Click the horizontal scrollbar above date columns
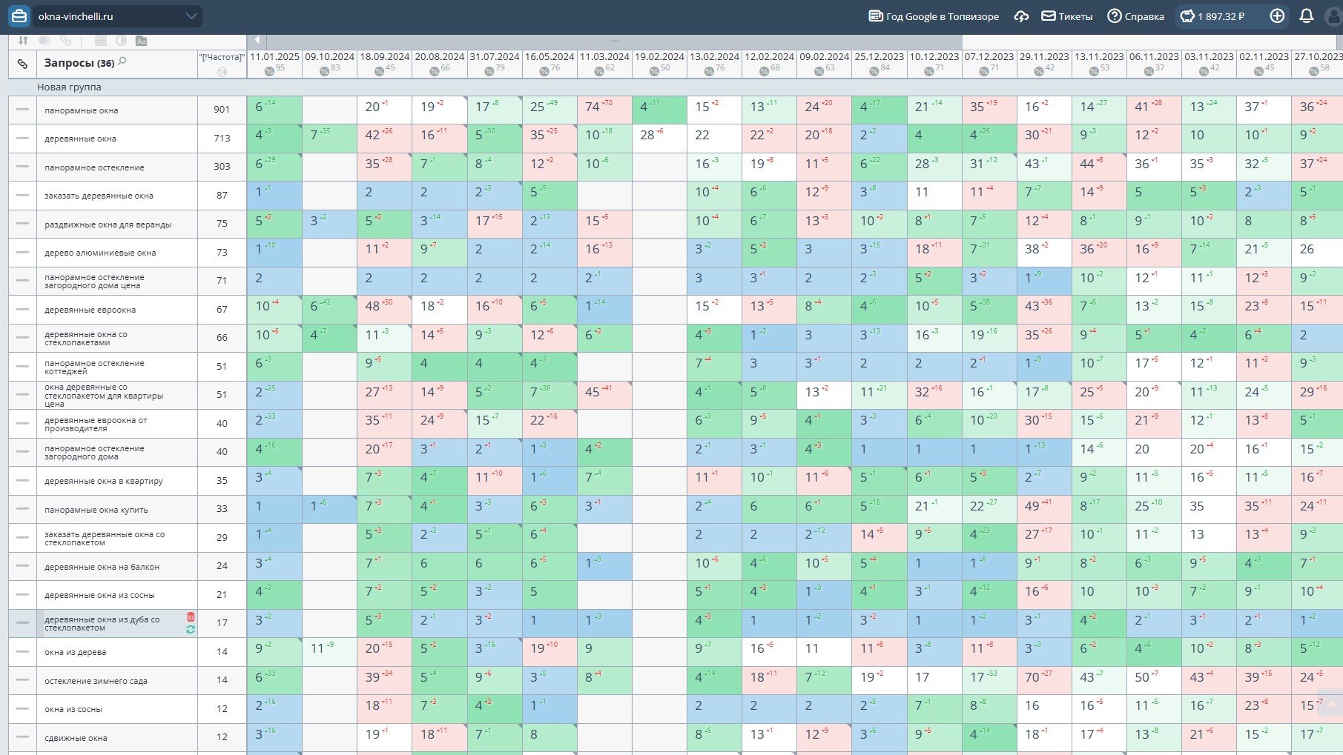1343x755 pixels. tap(614, 41)
